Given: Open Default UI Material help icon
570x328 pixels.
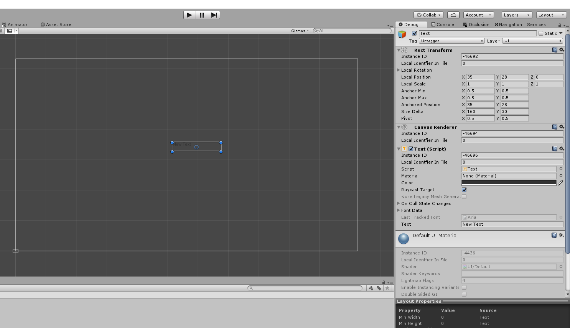Looking at the screenshot, I should tap(554, 235).
